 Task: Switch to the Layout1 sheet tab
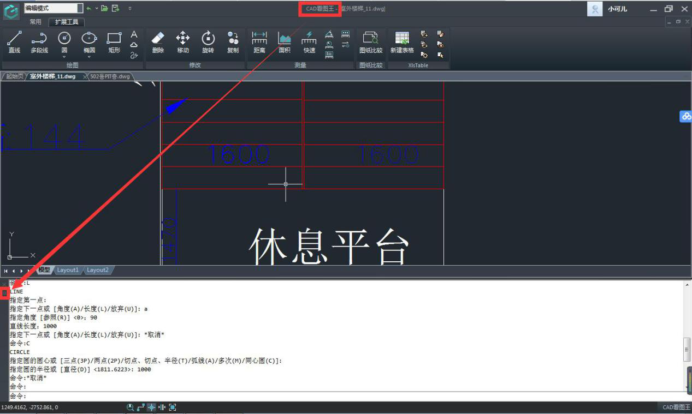68,270
